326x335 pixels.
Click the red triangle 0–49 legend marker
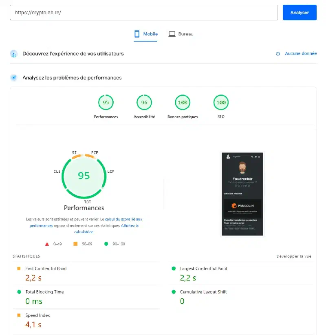point(46,243)
